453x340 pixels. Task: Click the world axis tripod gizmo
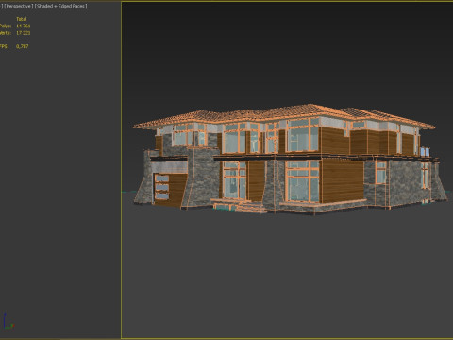(x=8, y=321)
